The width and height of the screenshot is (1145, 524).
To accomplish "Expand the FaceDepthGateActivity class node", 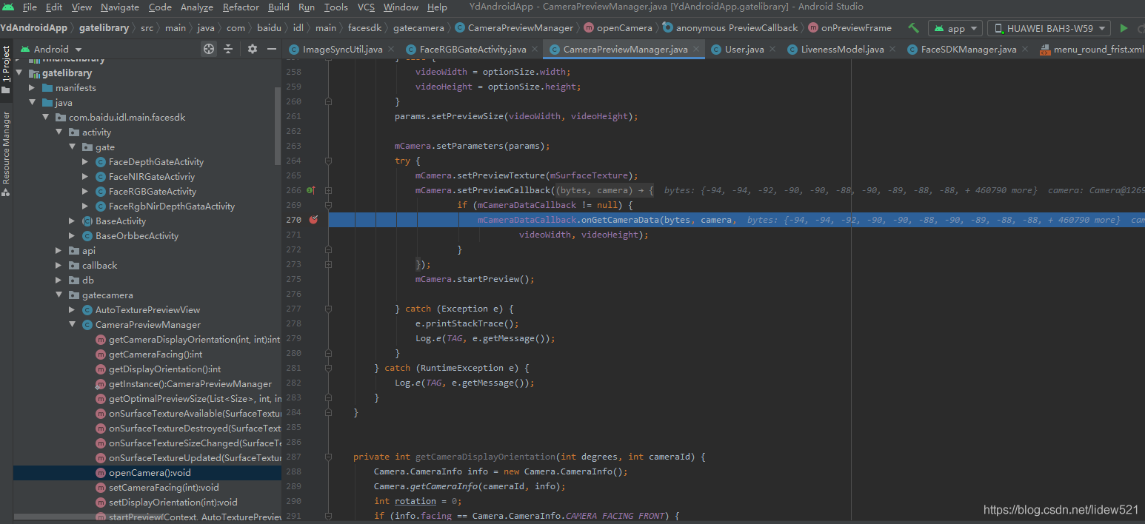I will pos(85,162).
